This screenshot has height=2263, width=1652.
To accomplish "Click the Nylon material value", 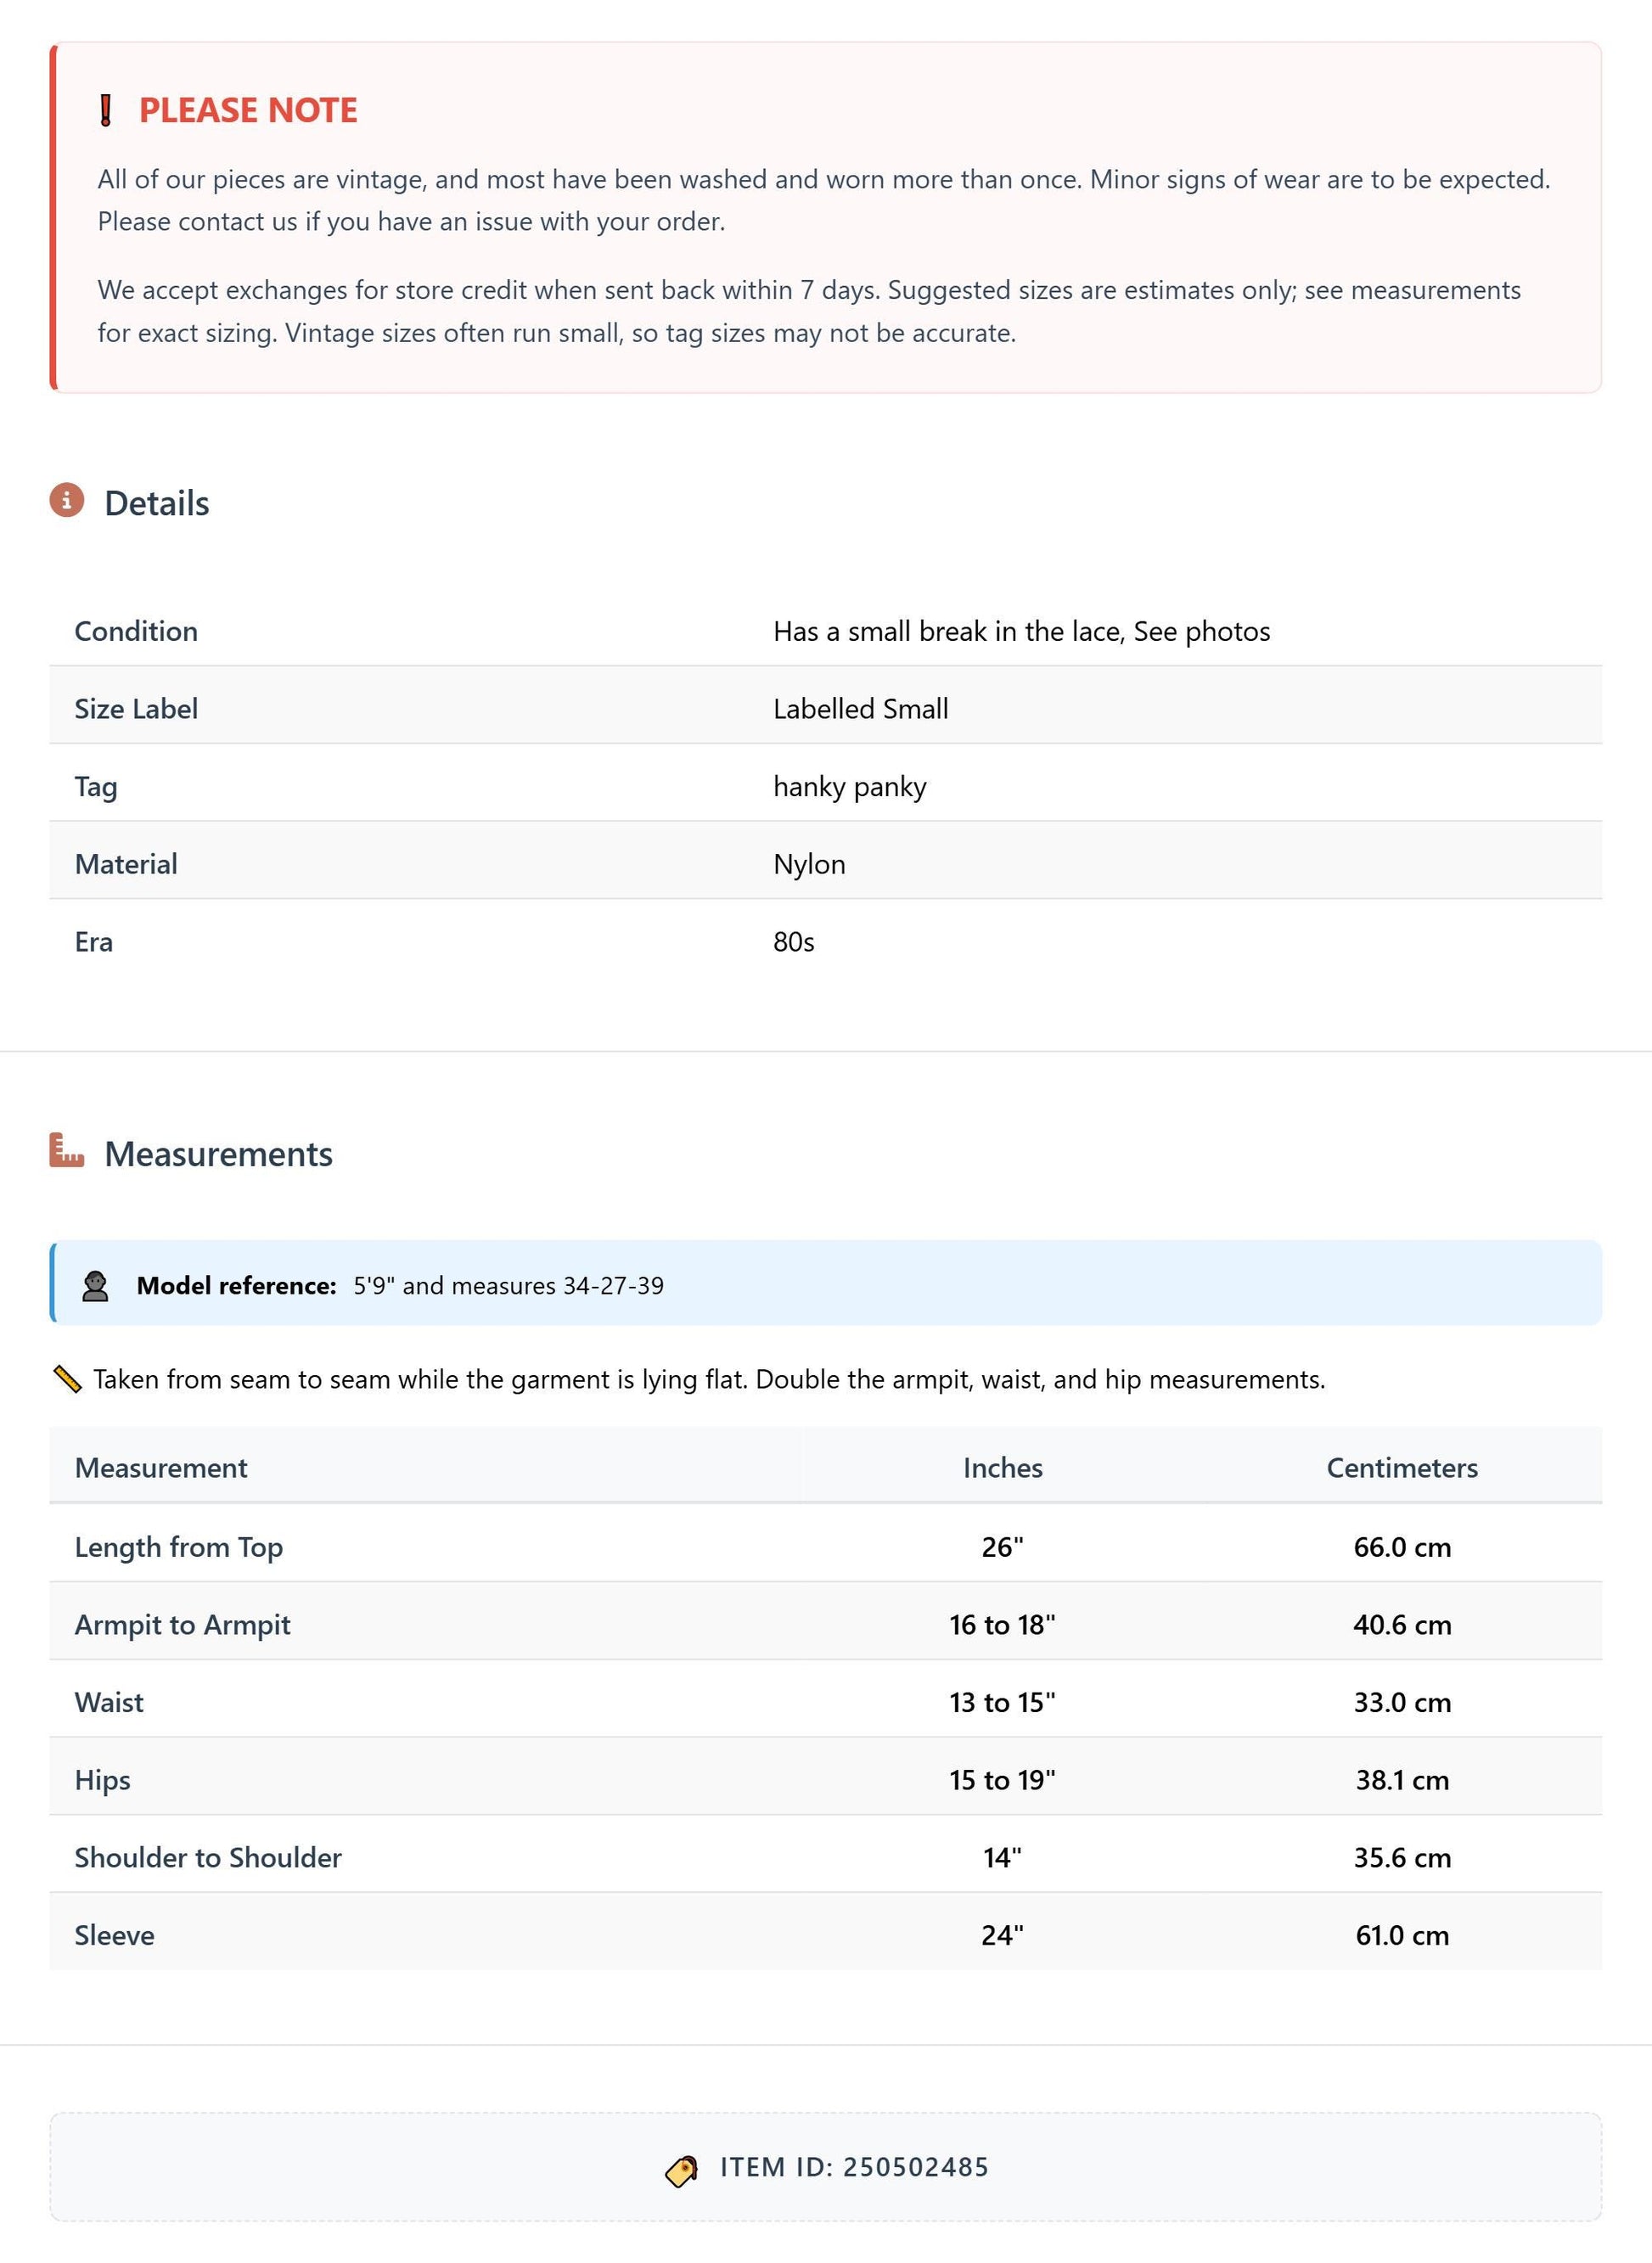I will (x=809, y=864).
